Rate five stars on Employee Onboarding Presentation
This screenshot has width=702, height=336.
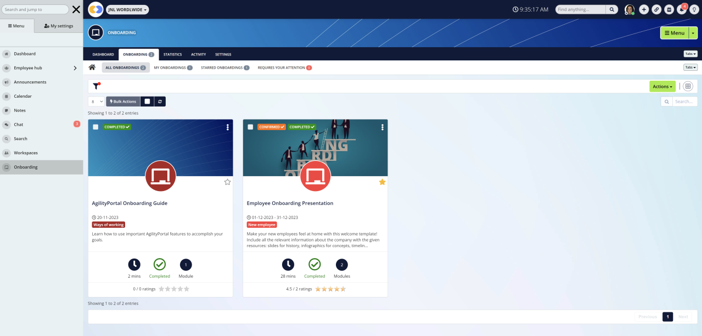pos(343,289)
